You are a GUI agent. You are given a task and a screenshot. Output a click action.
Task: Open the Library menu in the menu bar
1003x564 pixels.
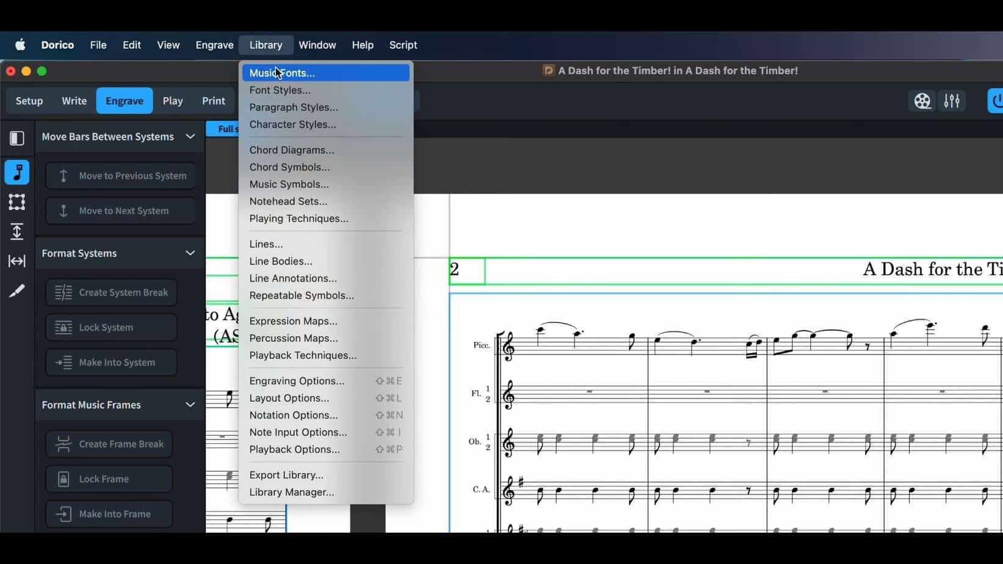266,45
